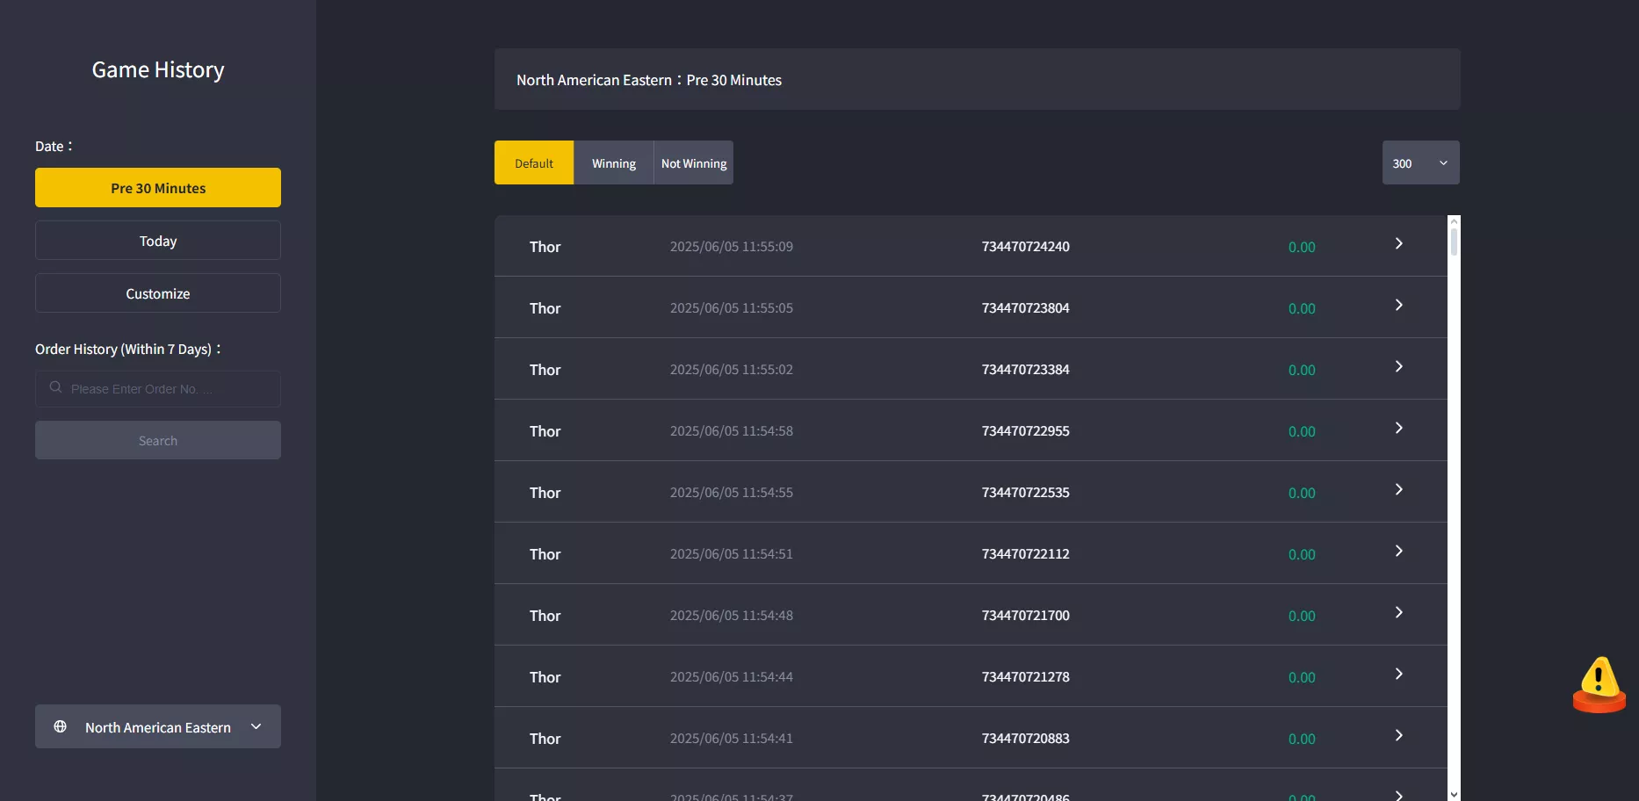This screenshot has width=1639, height=801.
Task: Click the scrollbar down arrow
Action: tap(1454, 794)
